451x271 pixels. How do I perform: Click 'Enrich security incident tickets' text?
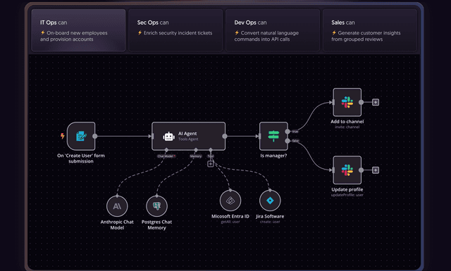click(x=178, y=33)
